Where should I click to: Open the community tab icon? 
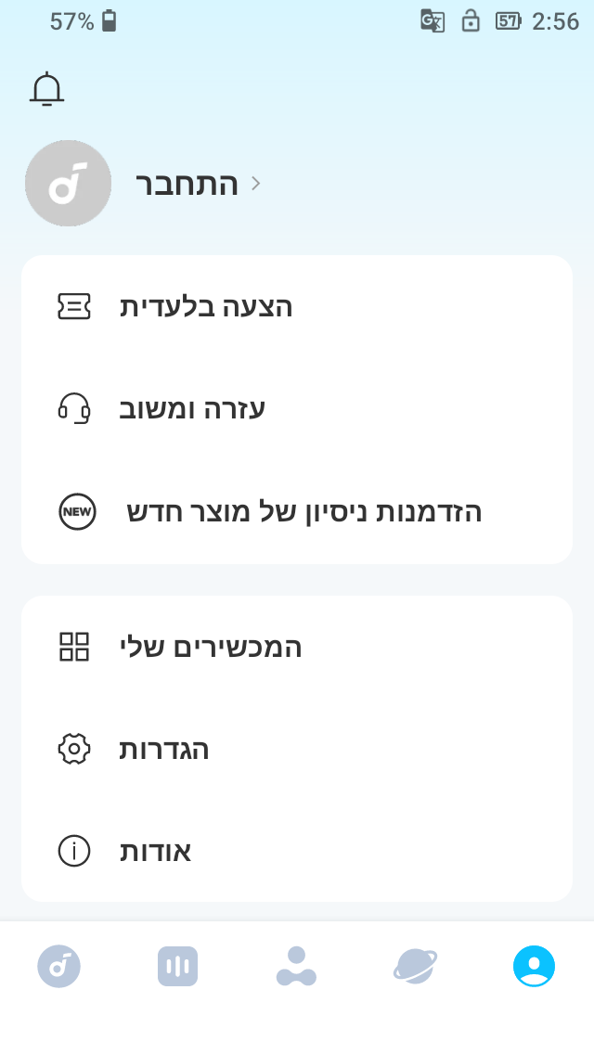(296, 966)
